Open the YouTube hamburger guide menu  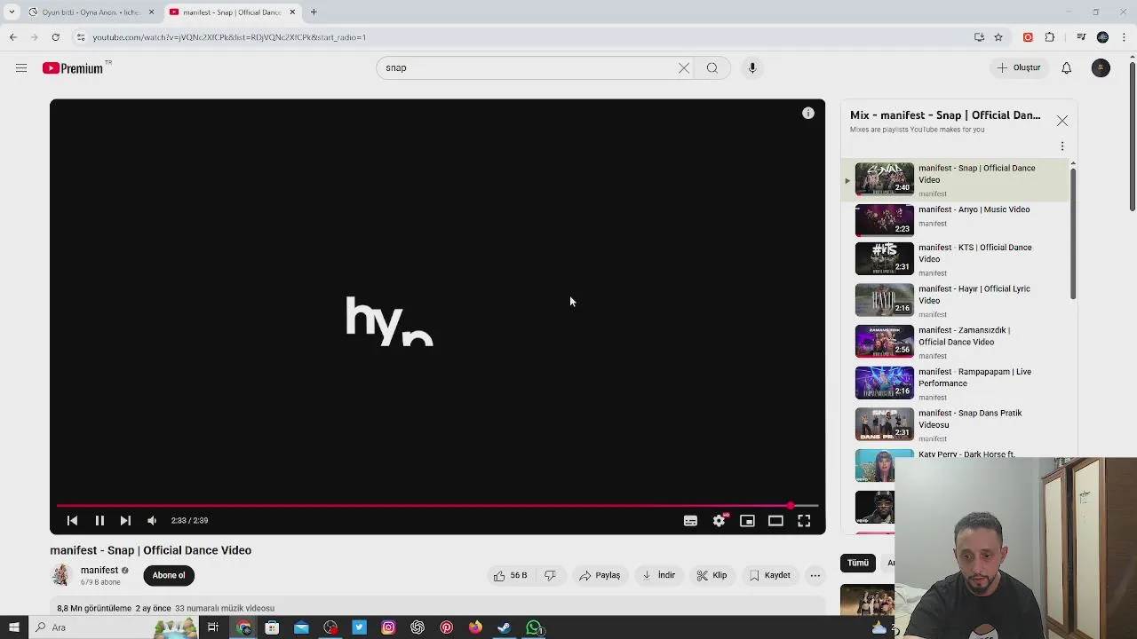pyautogui.click(x=21, y=67)
